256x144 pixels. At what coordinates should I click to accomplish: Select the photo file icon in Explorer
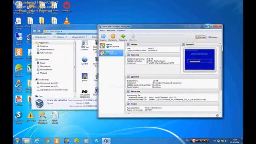(84, 77)
